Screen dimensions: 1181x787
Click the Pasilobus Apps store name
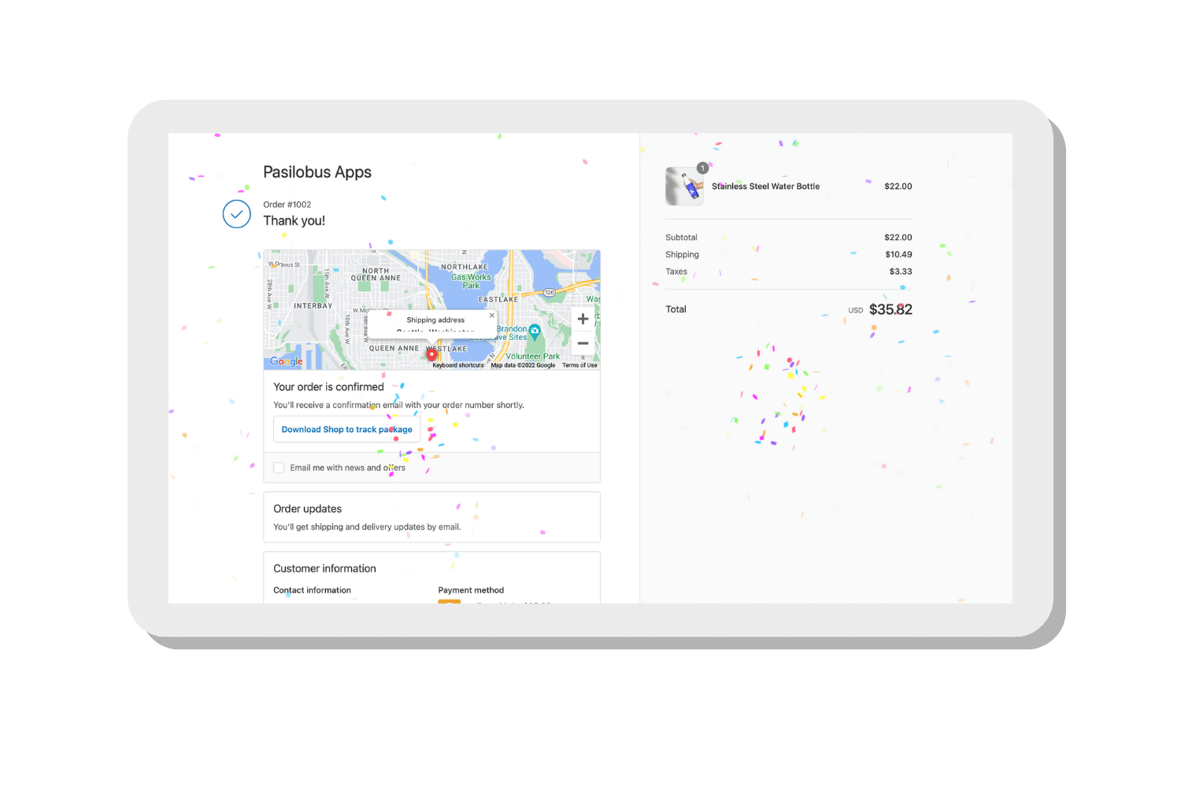[x=317, y=172]
